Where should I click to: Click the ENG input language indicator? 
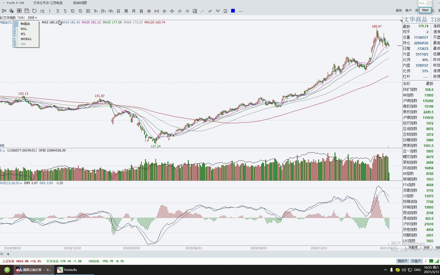[418, 270]
